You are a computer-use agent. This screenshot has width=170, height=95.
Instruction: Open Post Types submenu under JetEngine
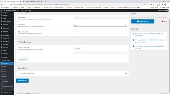(x=4, y=72)
